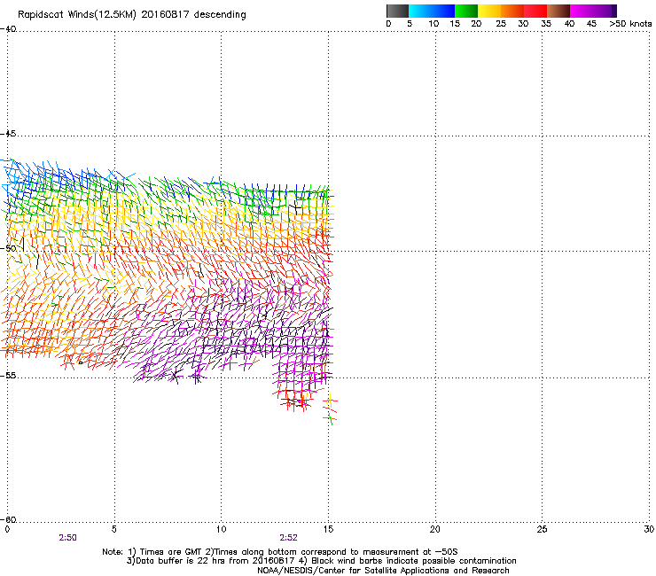
Task: Click the 5 longitude axis label
Action: 113,529
